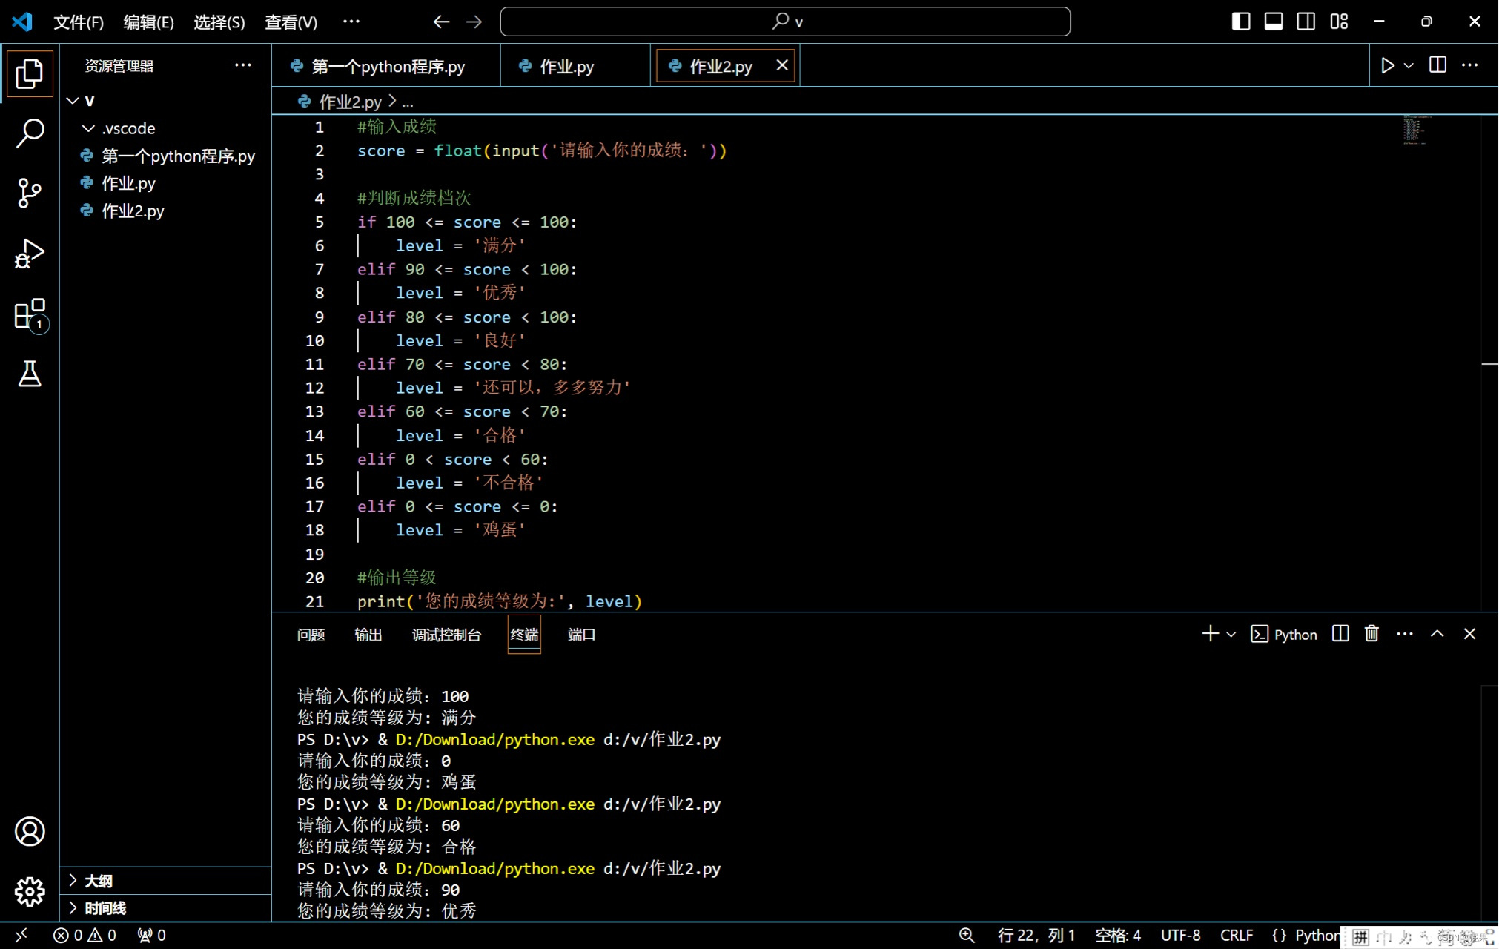Open the Manage gear settings
This screenshot has width=1499, height=949.
point(30,892)
